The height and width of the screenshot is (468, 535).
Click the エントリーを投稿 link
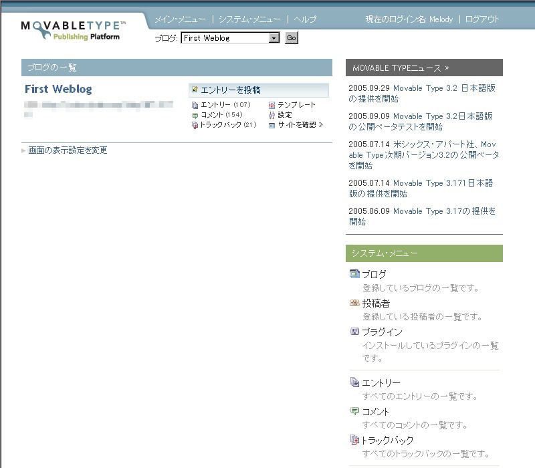(x=231, y=90)
